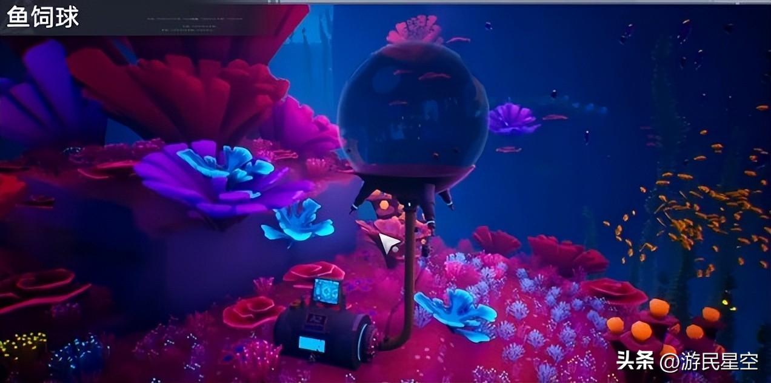Click the blue display panel on pump front
771x383 pixels.
coord(312,344)
